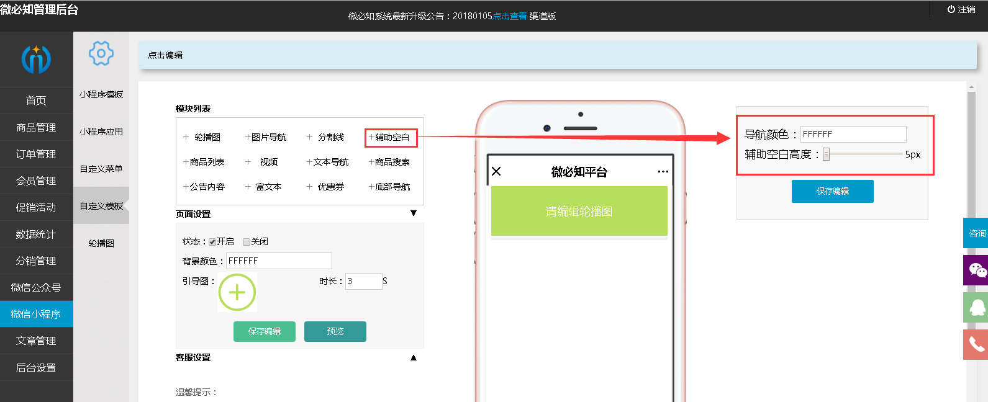The width and height of the screenshot is (988, 402).
Task: Check the 关闭 status checkbox
Action: [x=247, y=242]
